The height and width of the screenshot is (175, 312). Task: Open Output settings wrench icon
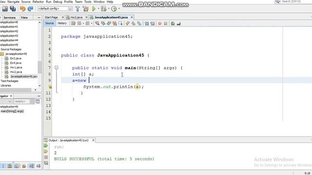click(46, 163)
